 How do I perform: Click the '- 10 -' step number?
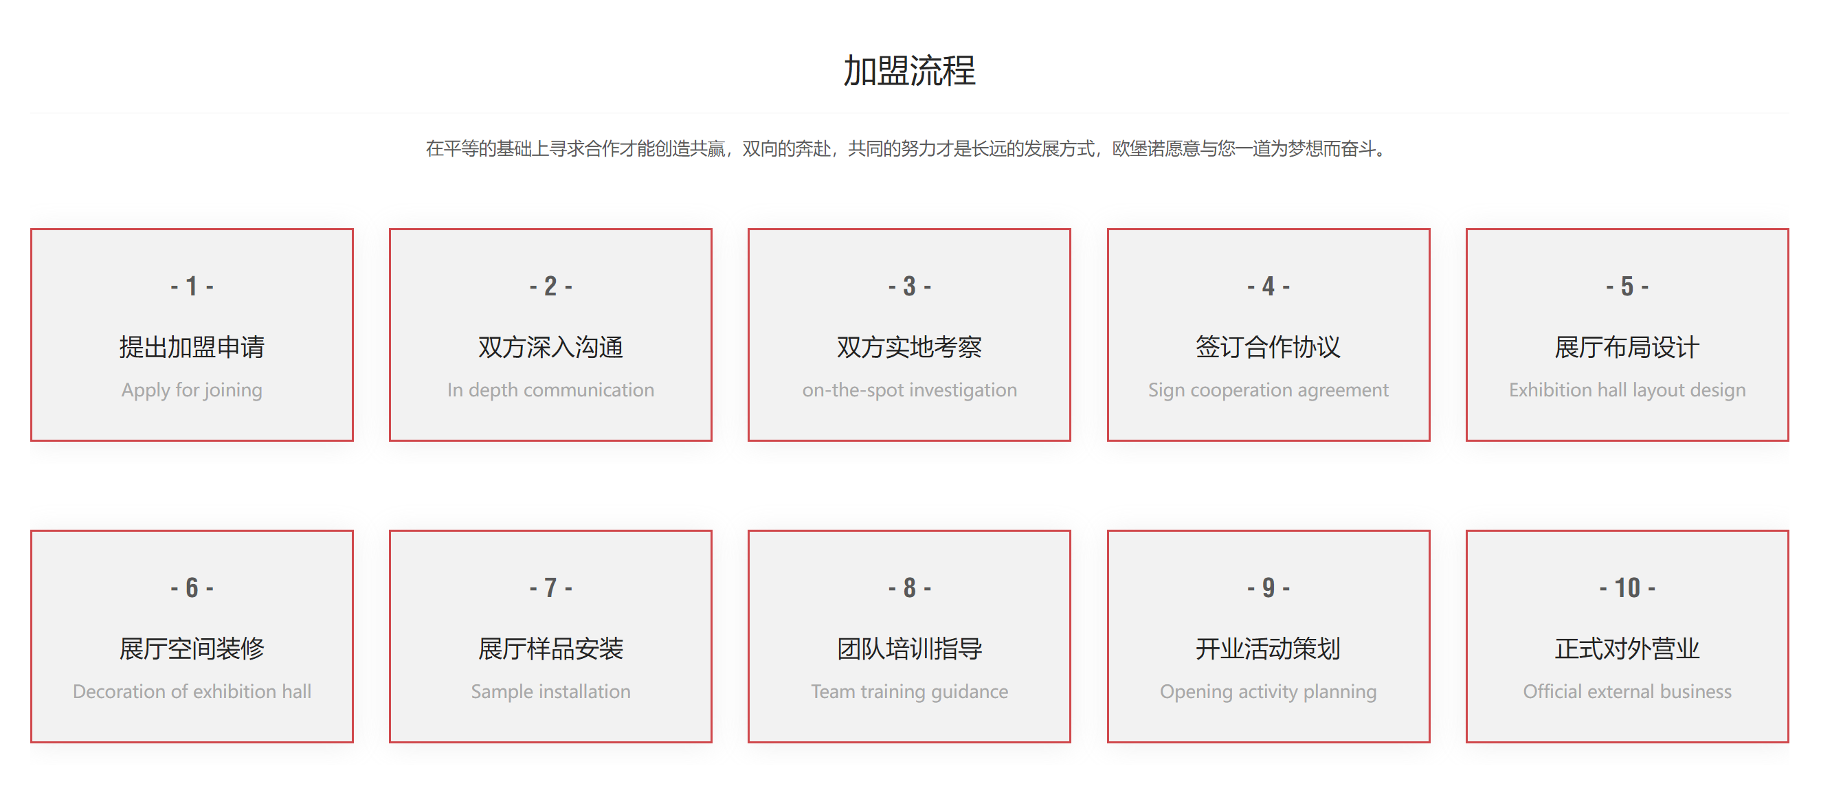point(1627,588)
